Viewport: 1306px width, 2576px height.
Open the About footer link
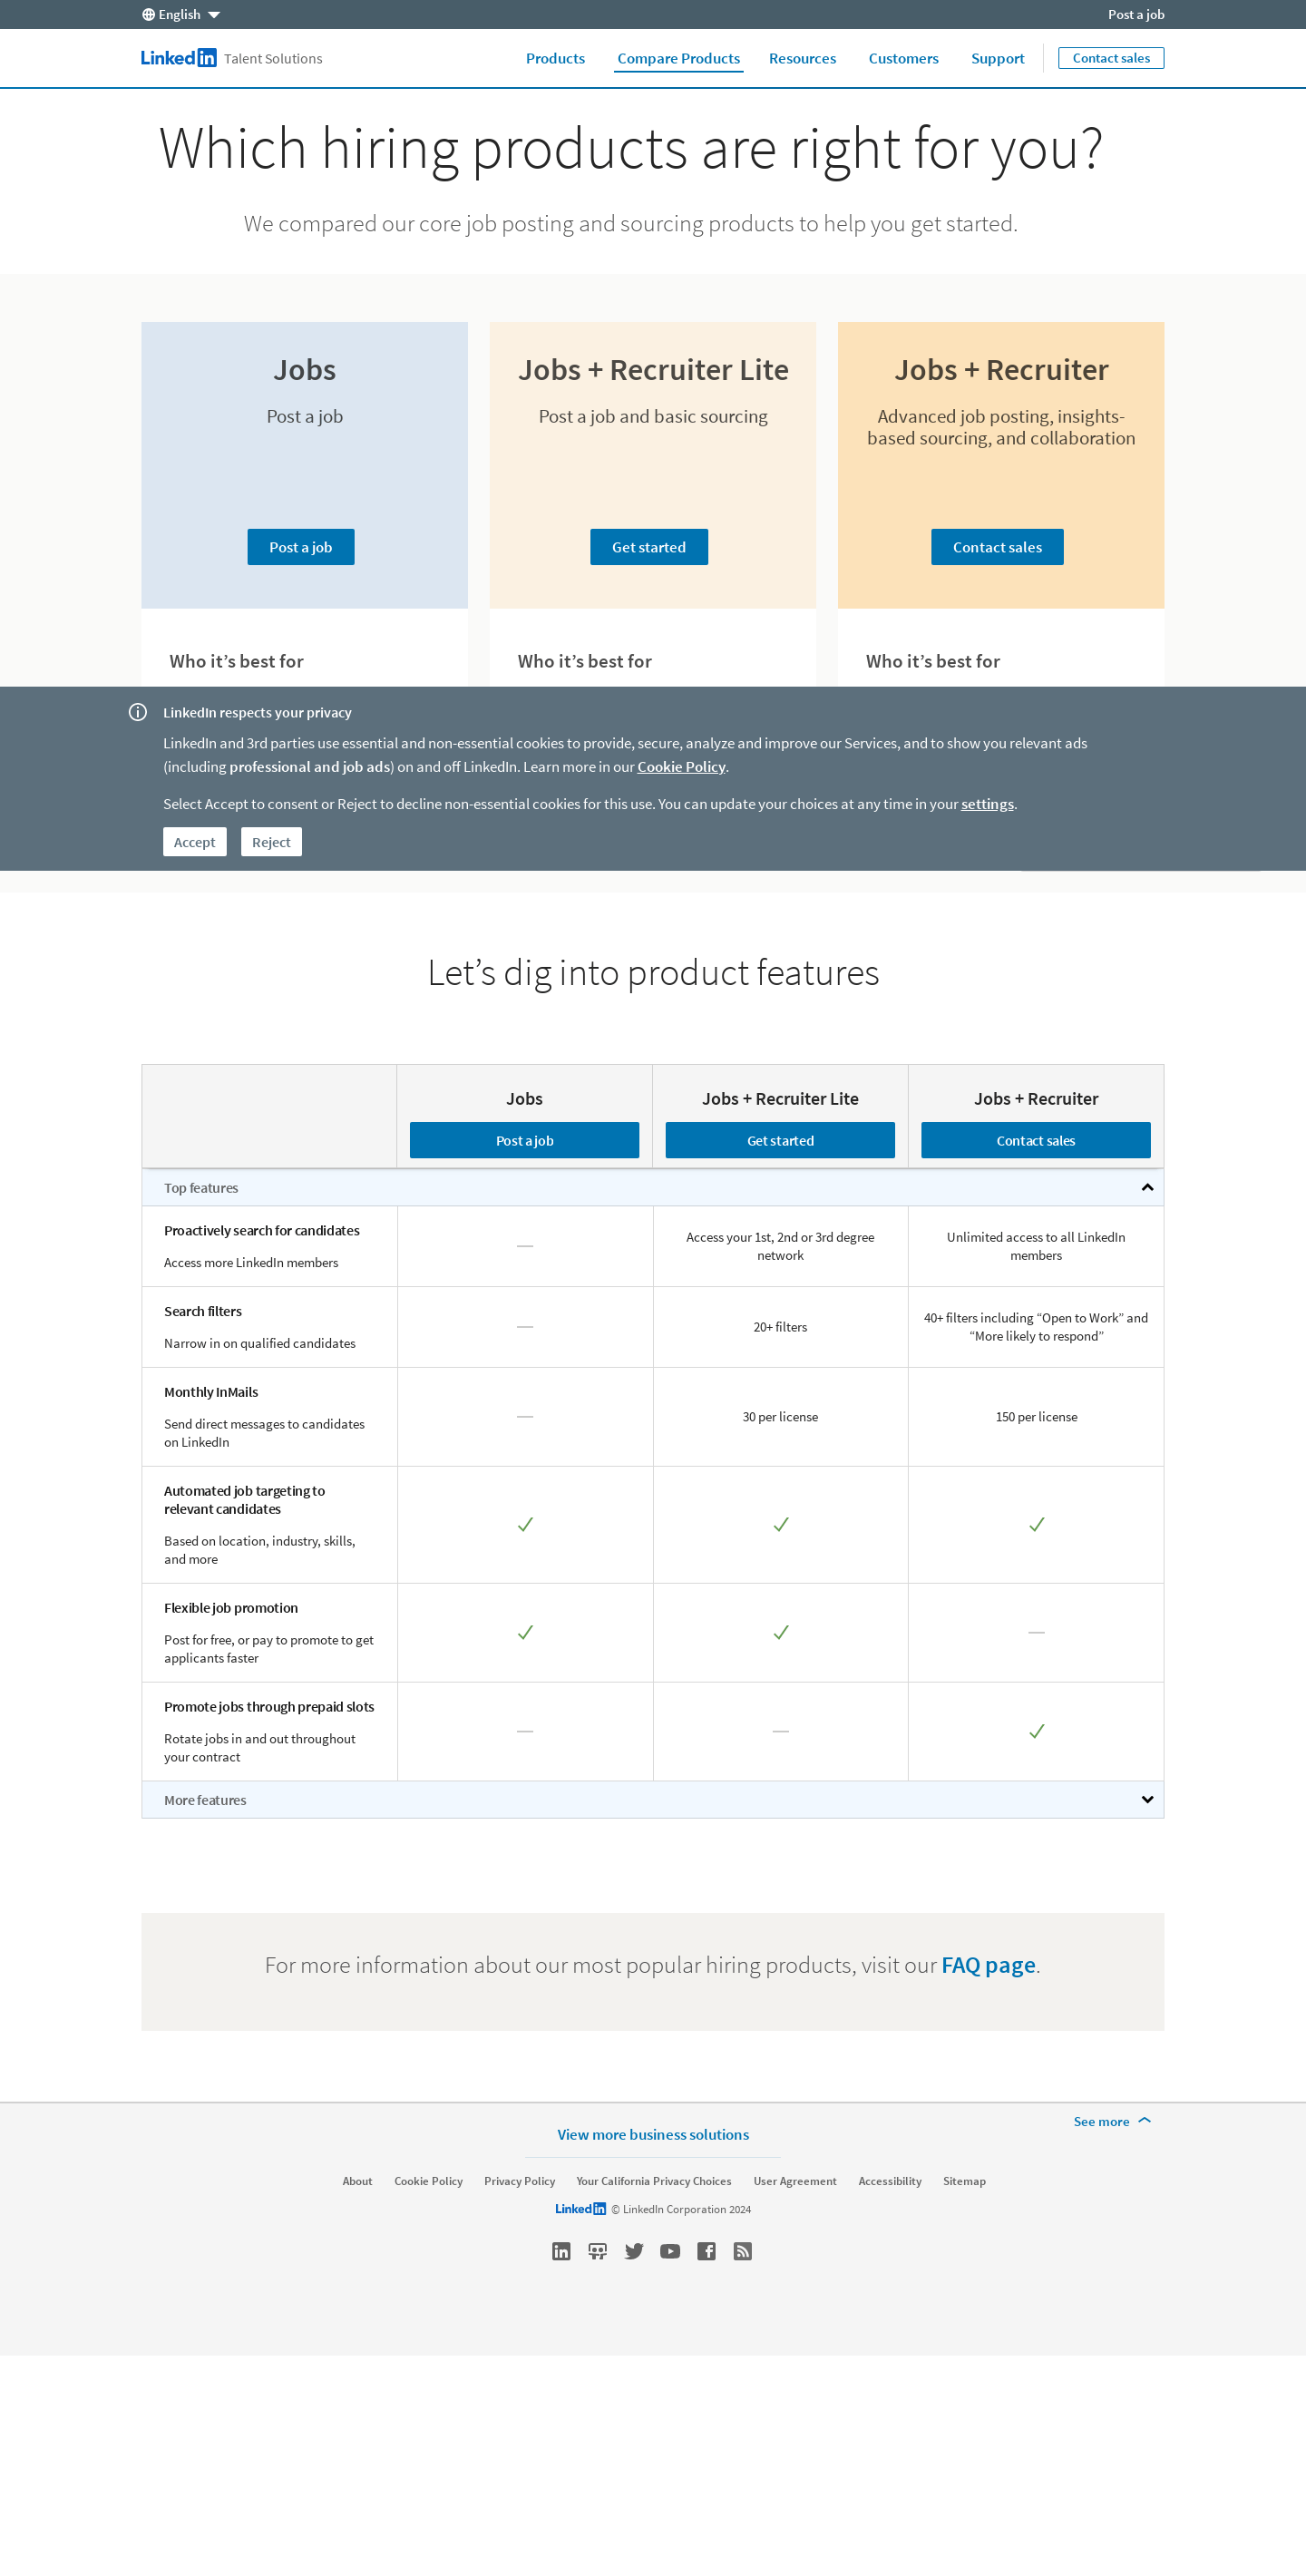357,2181
